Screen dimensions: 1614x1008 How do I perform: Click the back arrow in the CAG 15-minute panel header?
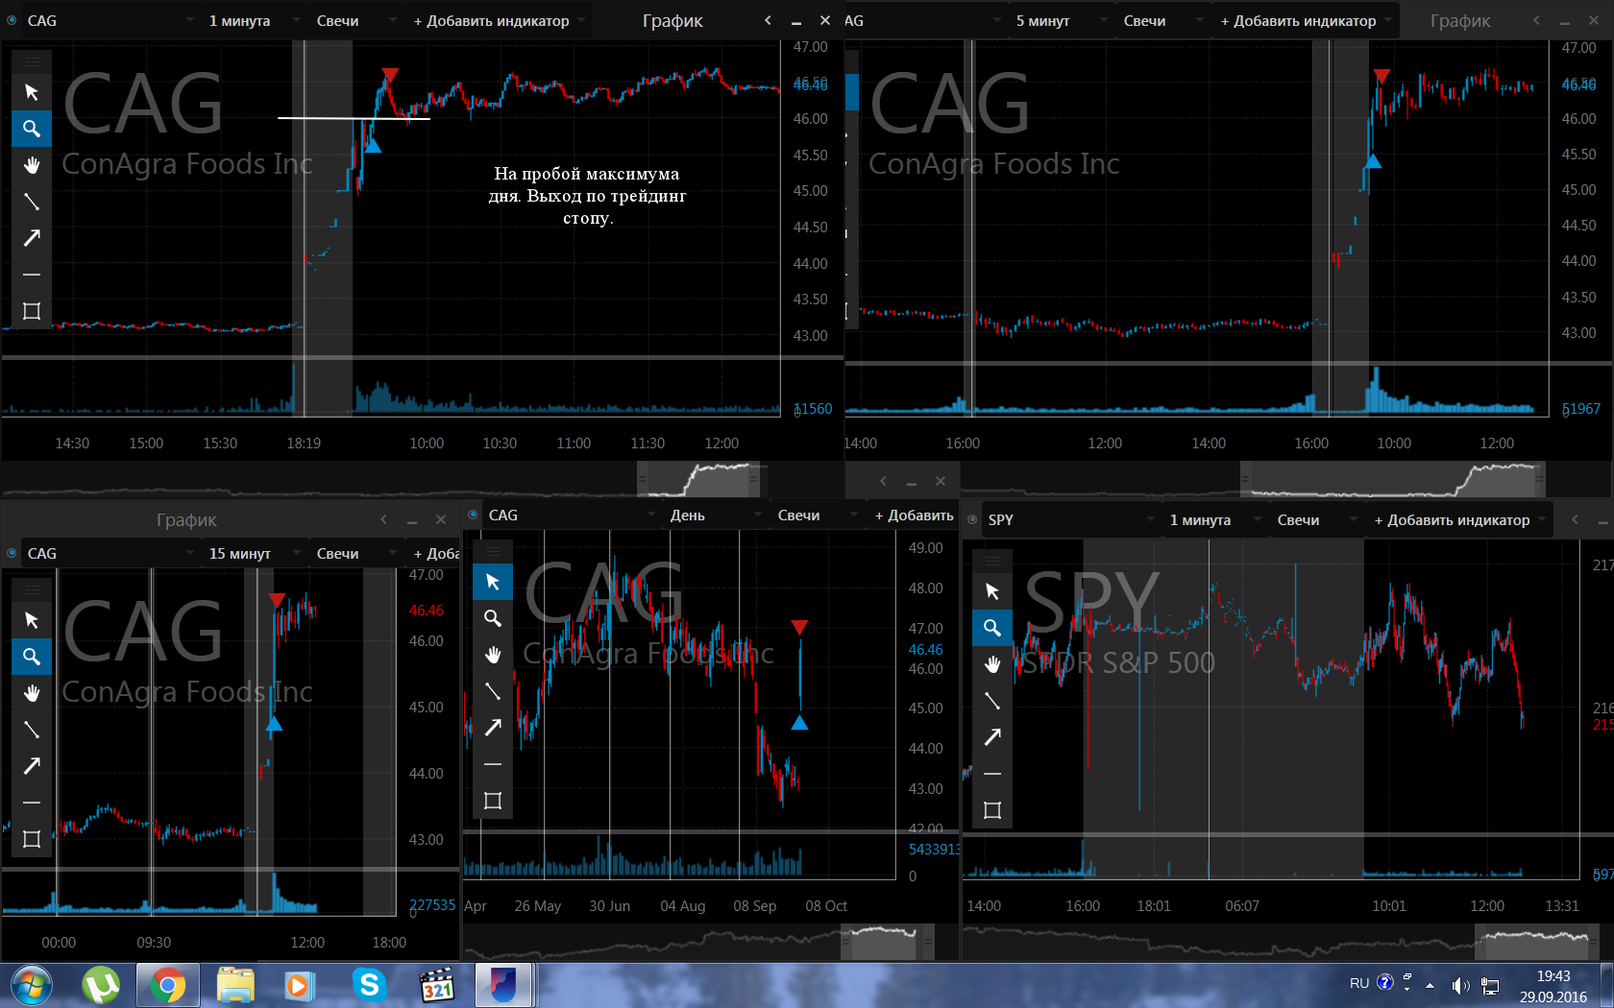(383, 519)
